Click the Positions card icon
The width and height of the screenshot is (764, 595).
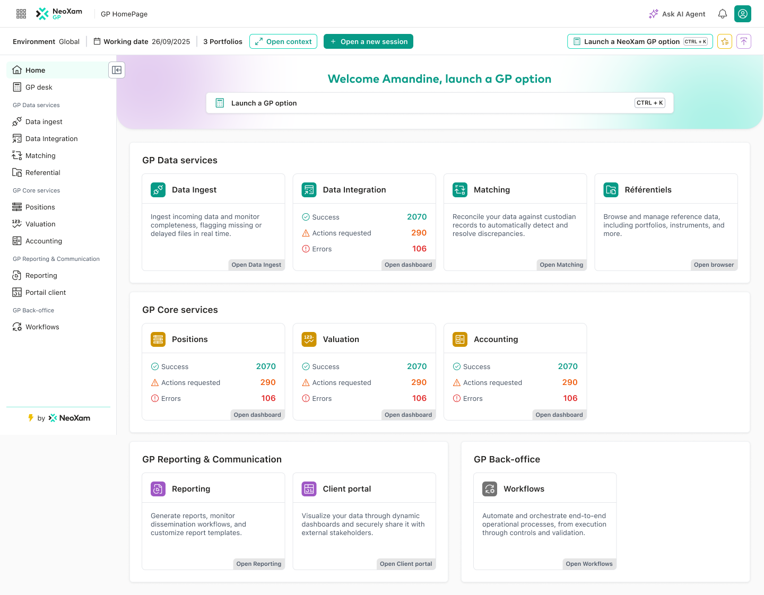[x=158, y=339]
